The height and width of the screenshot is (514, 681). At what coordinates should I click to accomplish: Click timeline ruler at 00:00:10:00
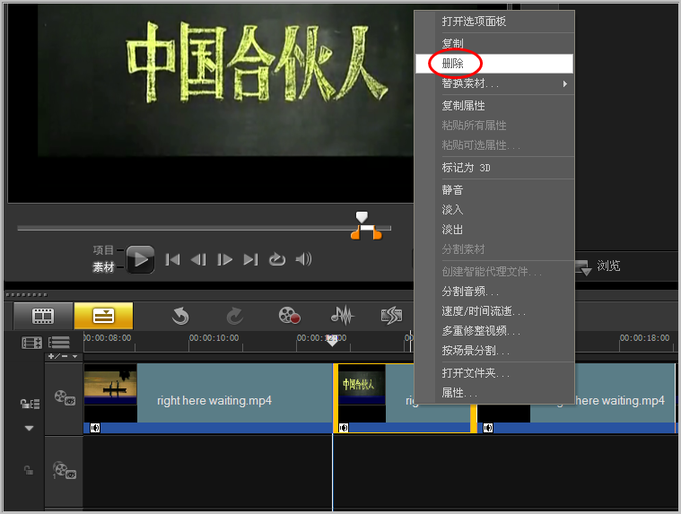[x=214, y=338]
